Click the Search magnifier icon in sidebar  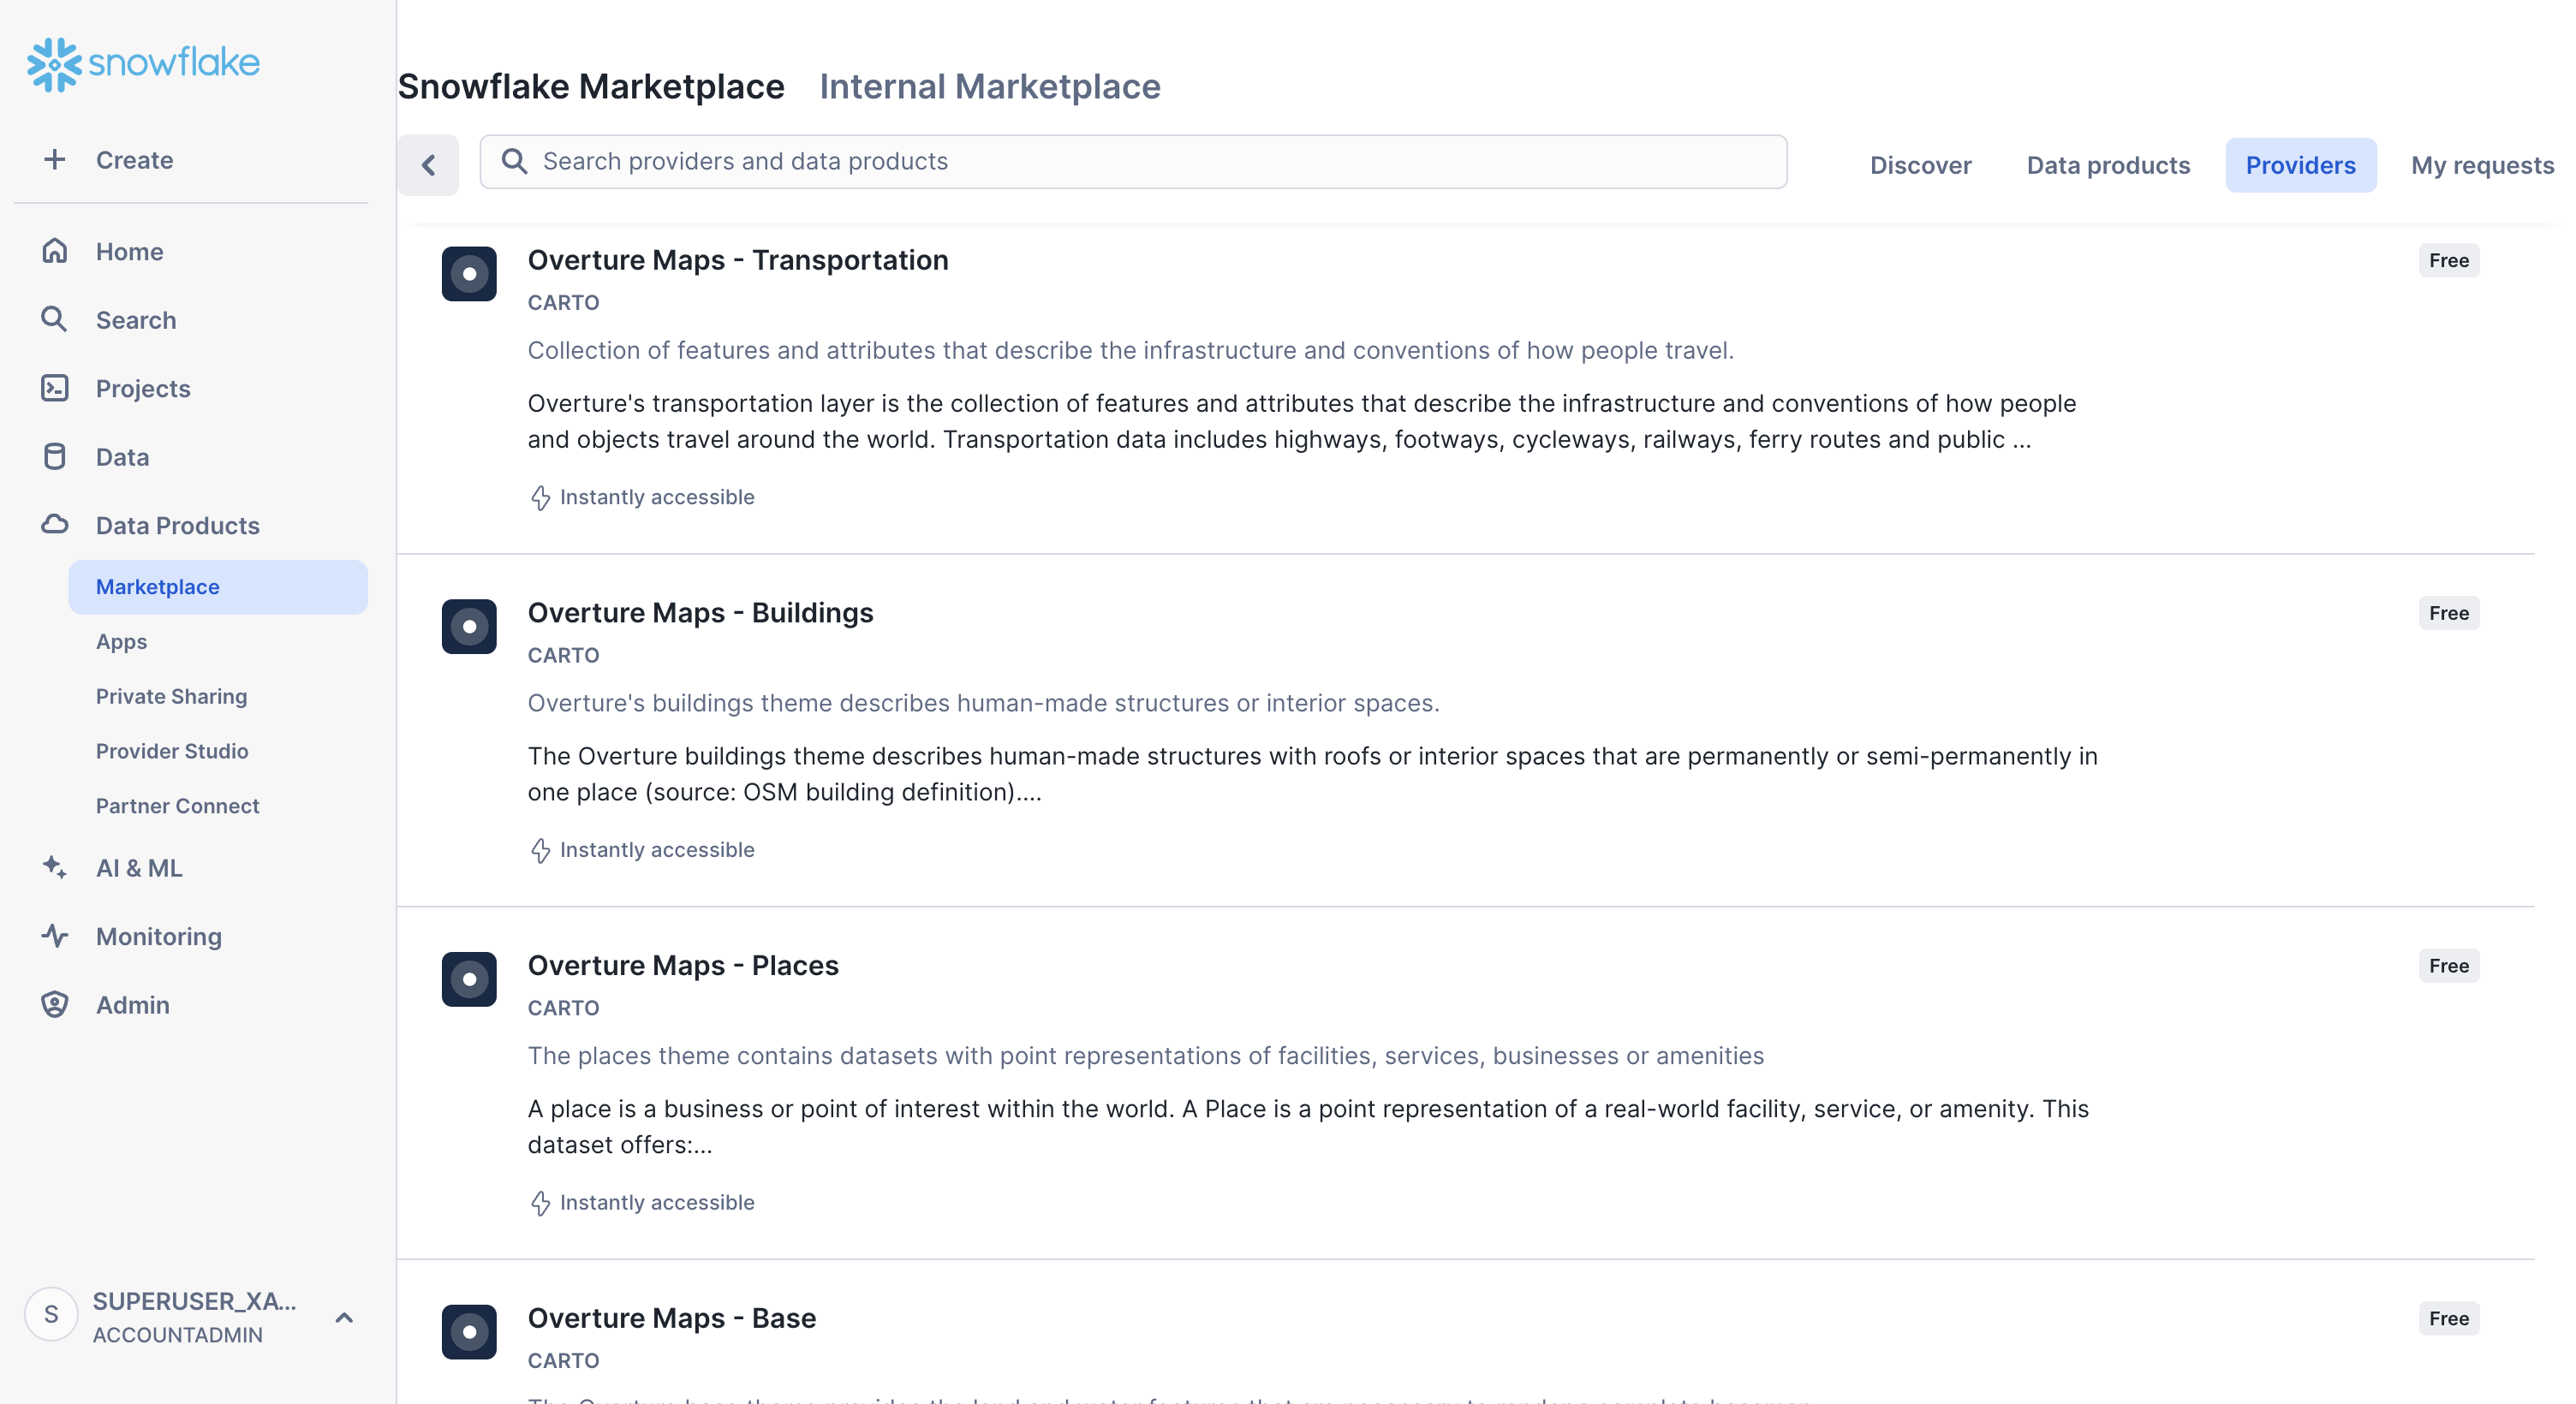coord(55,319)
